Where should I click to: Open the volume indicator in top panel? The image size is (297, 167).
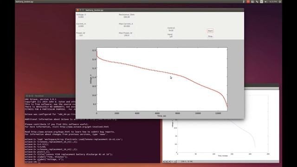click(266, 2)
